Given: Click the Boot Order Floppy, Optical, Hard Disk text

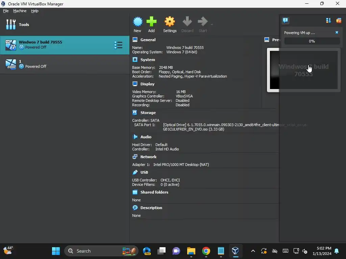Looking at the screenshot, I should coord(180,72).
